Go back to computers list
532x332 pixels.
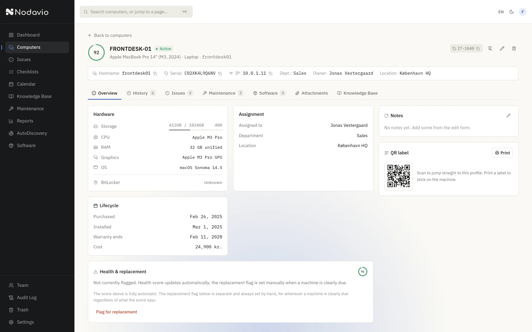tap(110, 35)
